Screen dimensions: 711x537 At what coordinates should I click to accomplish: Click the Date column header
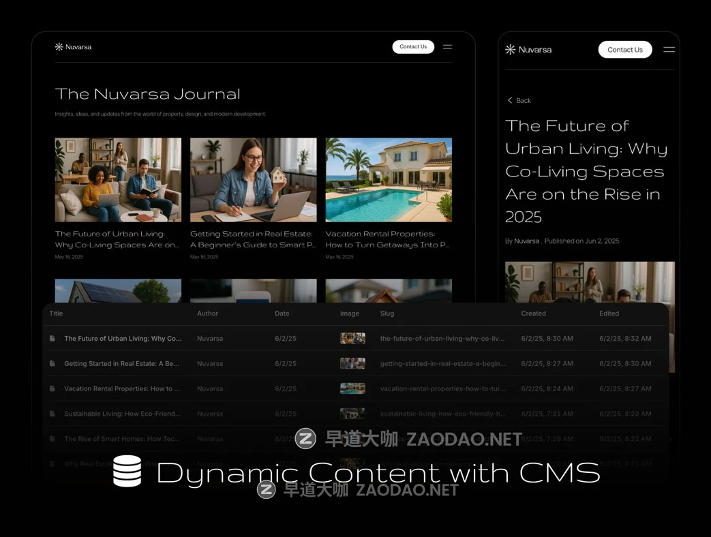pos(282,313)
